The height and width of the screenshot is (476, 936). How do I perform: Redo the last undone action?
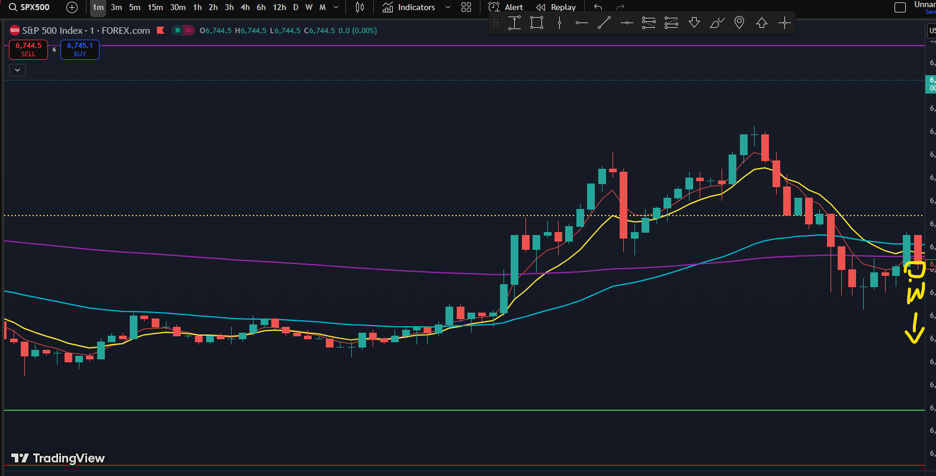point(620,7)
